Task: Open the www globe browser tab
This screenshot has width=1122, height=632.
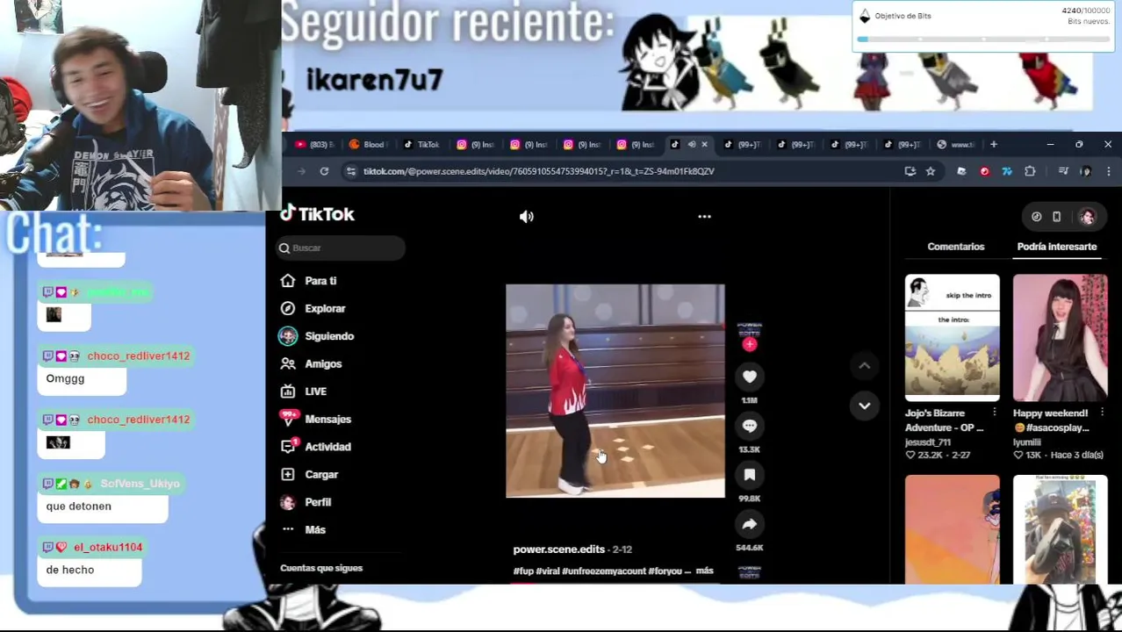Action: (x=955, y=145)
